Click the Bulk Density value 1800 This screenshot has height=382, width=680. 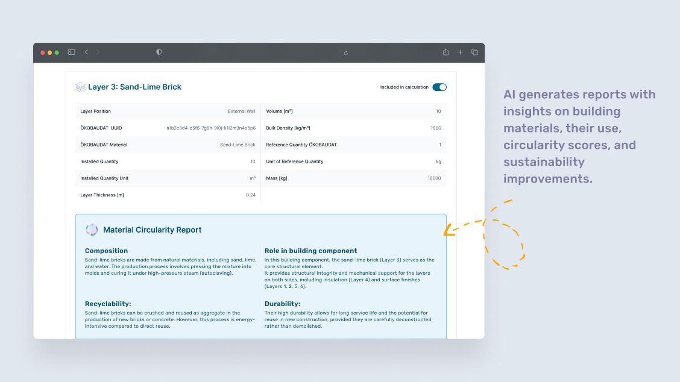point(436,128)
